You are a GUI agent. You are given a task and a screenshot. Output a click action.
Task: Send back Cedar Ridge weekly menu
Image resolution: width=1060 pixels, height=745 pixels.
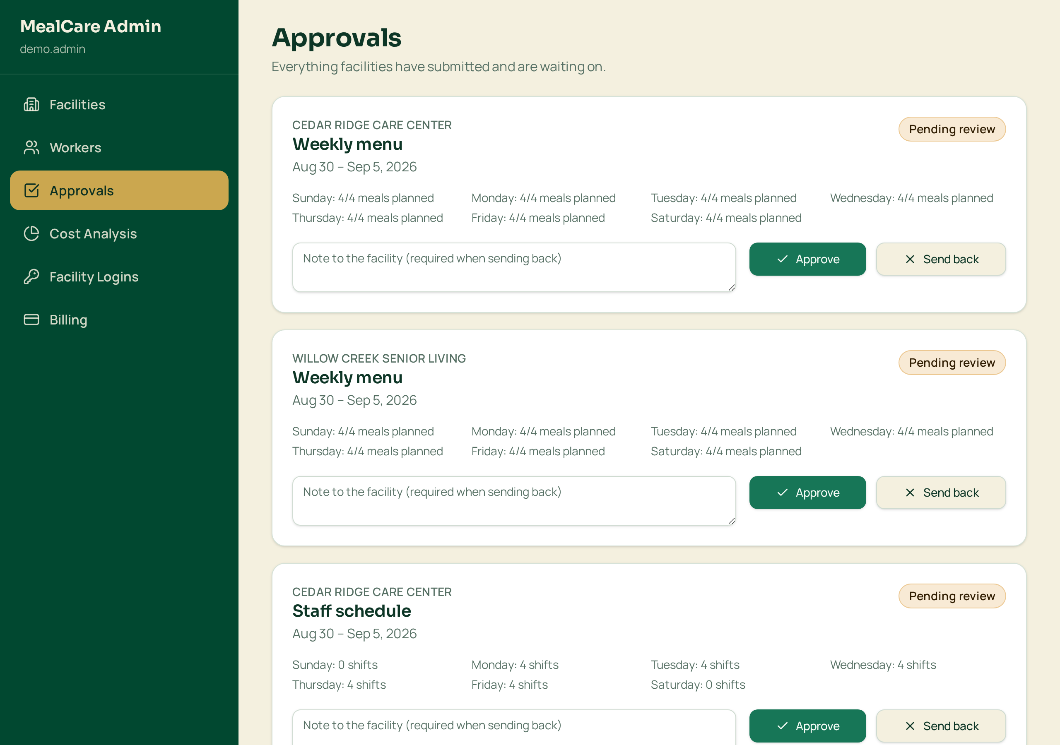click(941, 259)
